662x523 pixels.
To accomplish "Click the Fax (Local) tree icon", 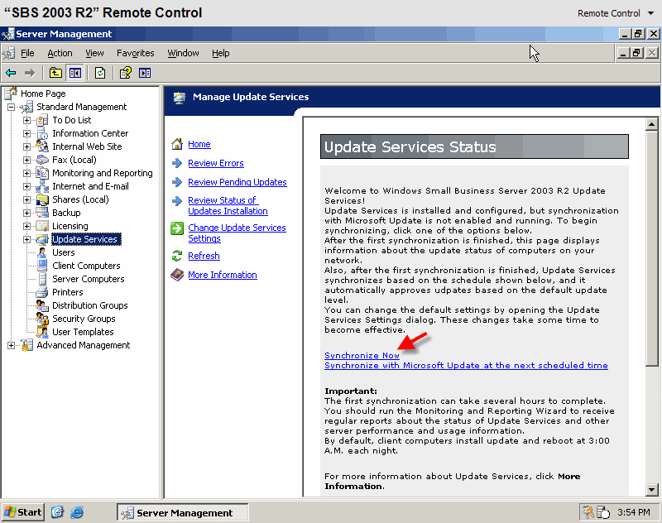I will point(42,160).
